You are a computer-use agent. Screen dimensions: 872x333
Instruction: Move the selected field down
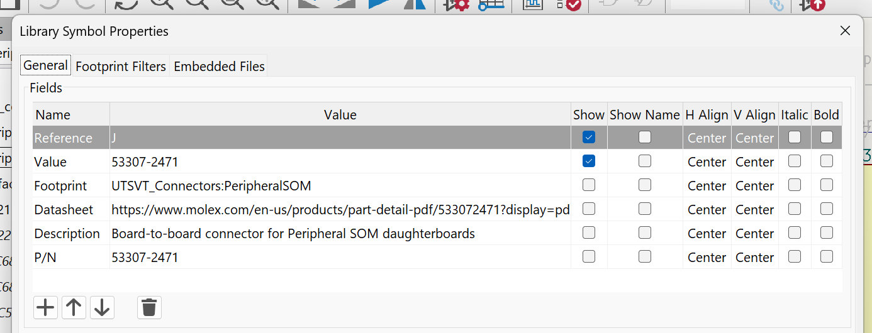(102, 307)
